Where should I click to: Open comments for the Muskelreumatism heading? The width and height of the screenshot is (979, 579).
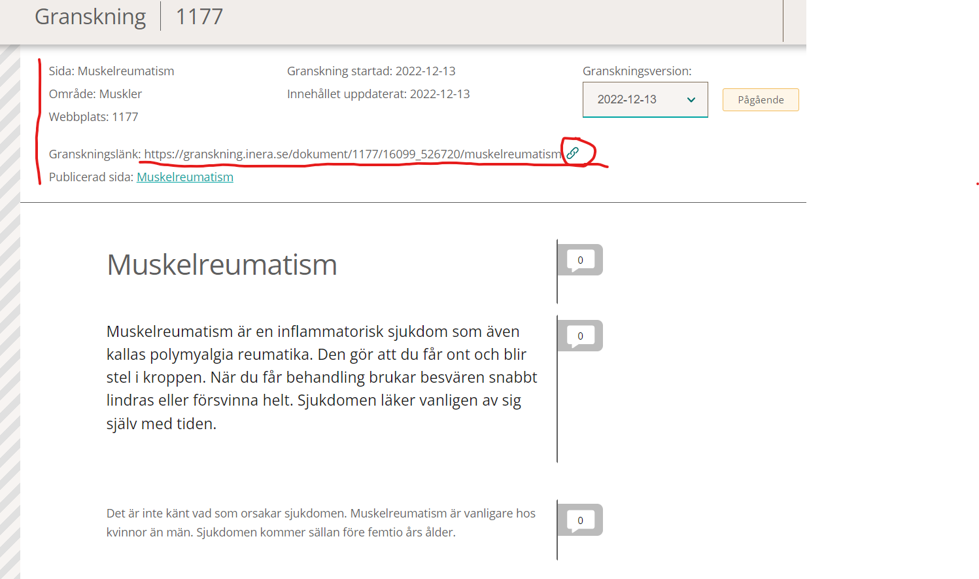580,260
